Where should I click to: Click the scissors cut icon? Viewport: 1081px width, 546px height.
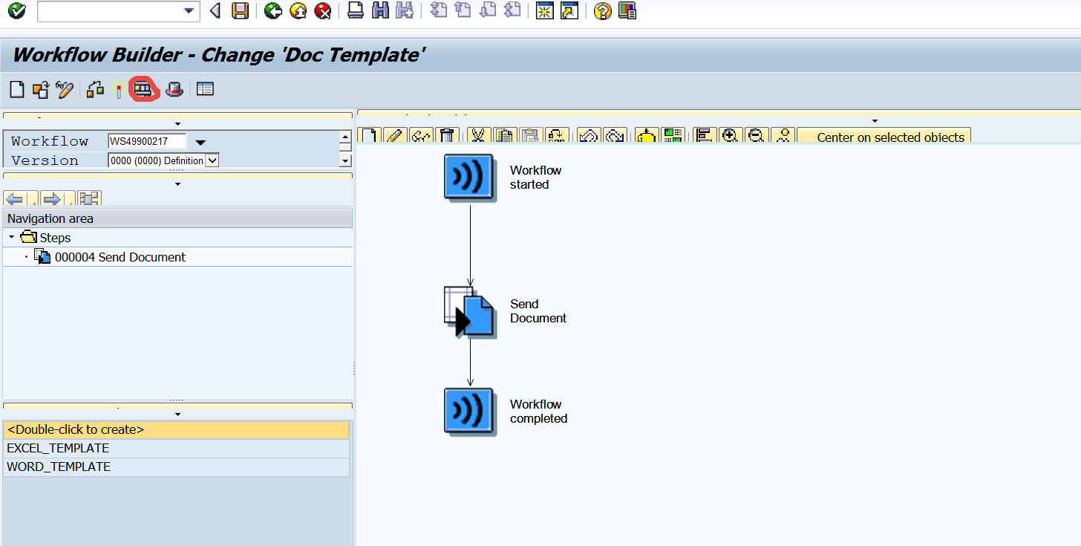tap(479, 136)
